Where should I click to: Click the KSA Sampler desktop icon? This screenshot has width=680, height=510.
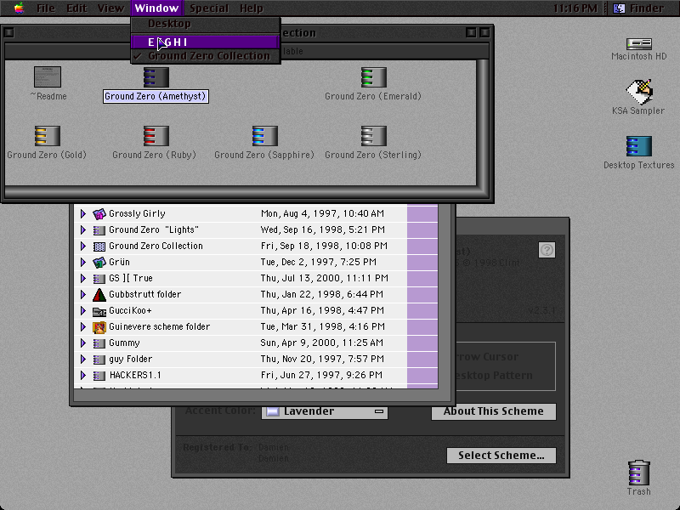pos(639,91)
